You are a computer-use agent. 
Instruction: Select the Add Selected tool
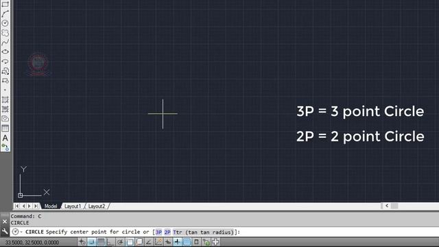pos(5,147)
